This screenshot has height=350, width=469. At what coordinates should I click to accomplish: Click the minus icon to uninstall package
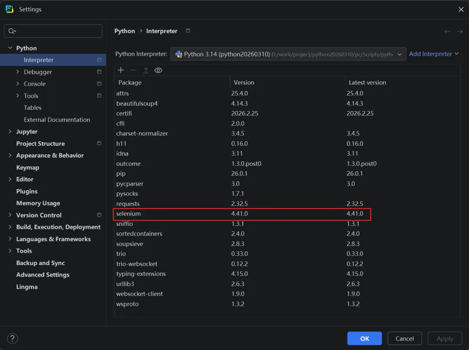(133, 70)
